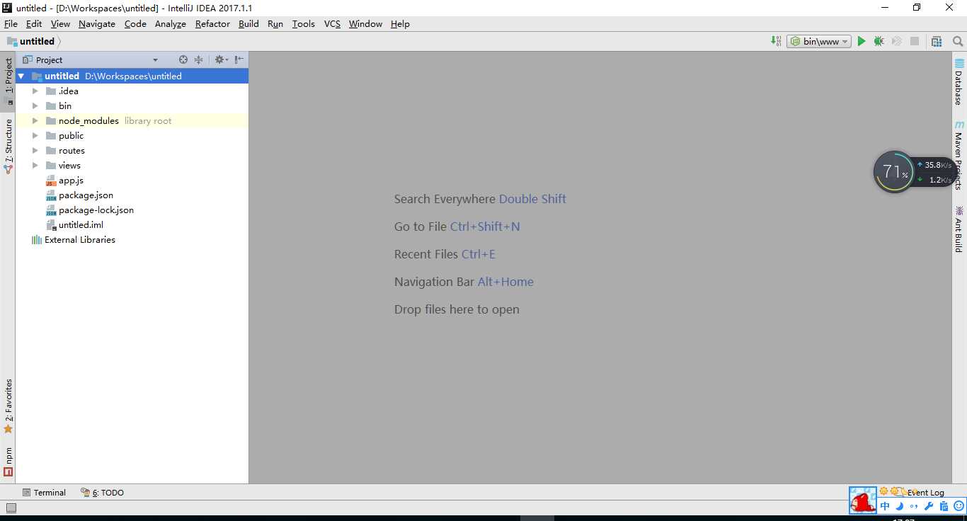Open the Run menu
This screenshot has height=521, width=967.
pyautogui.click(x=275, y=24)
